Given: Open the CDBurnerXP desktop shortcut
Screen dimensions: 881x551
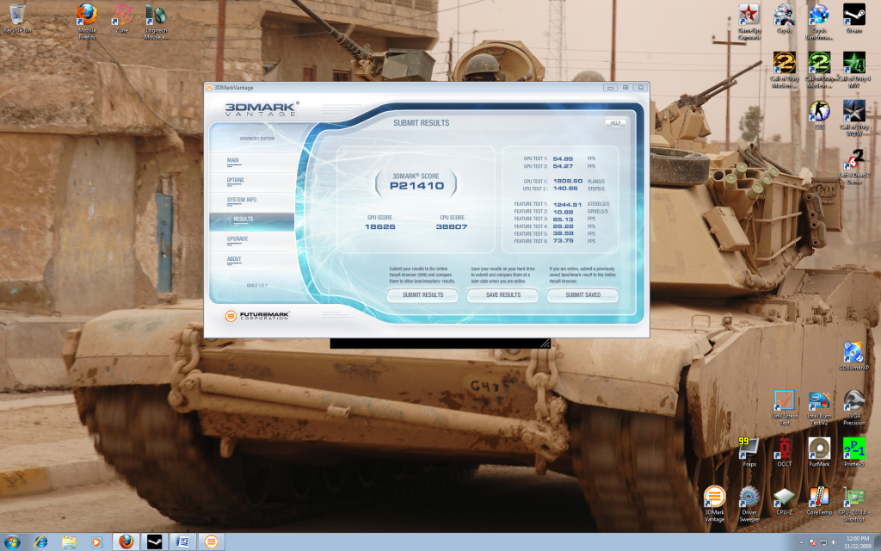Looking at the screenshot, I should (854, 356).
